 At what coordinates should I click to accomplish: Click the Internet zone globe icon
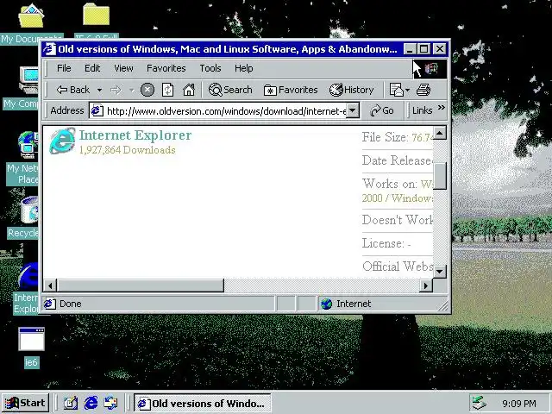pyautogui.click(x=326, y=304)
